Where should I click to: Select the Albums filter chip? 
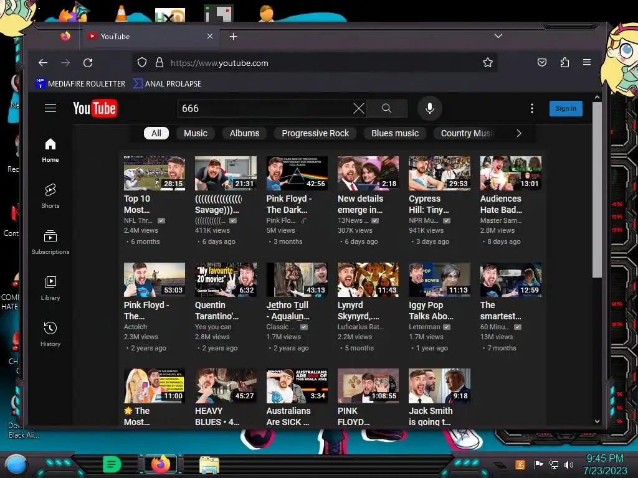click(244, 133)
